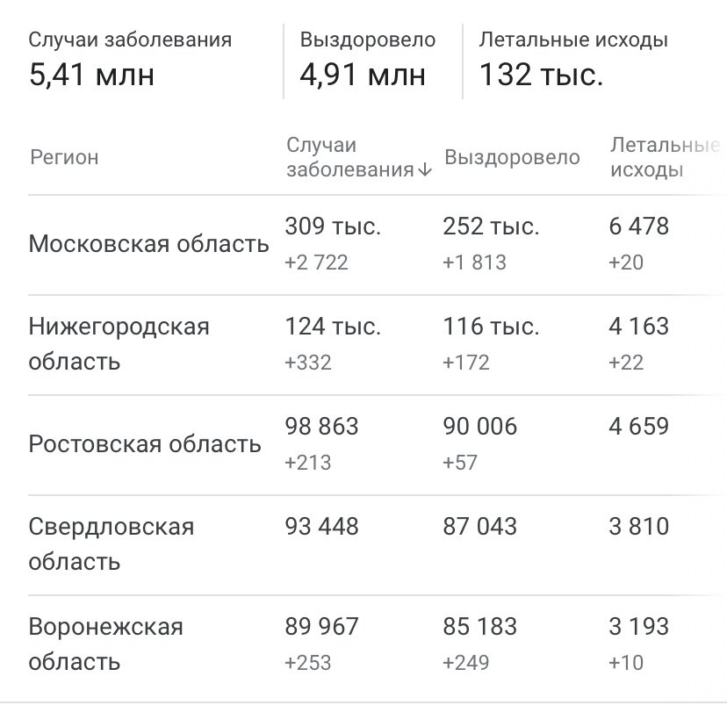Click Воронежская область deaths 3 193
The height and width of the screenshot is (705, 727).
(639, 627)
